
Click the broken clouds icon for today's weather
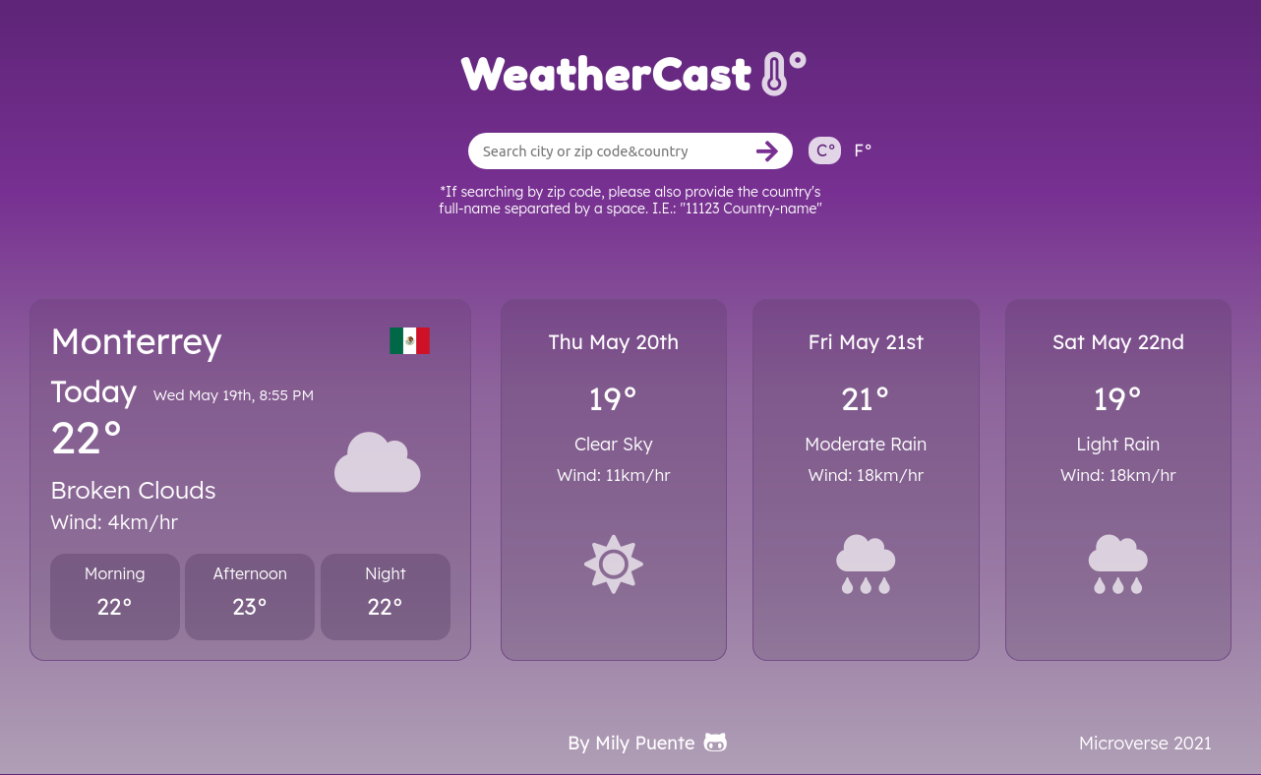tap(377, 462)
